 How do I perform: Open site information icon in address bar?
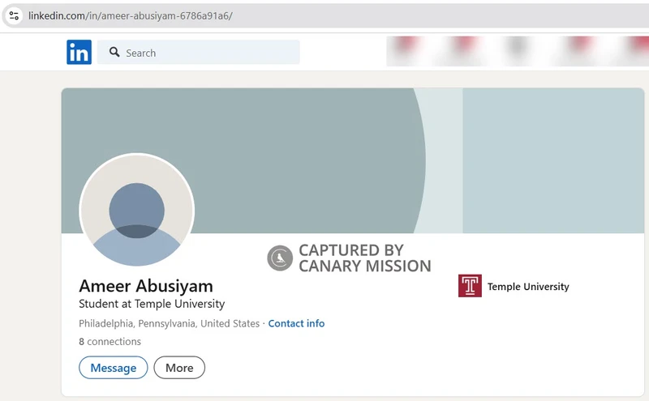click(x=14, y=15)
